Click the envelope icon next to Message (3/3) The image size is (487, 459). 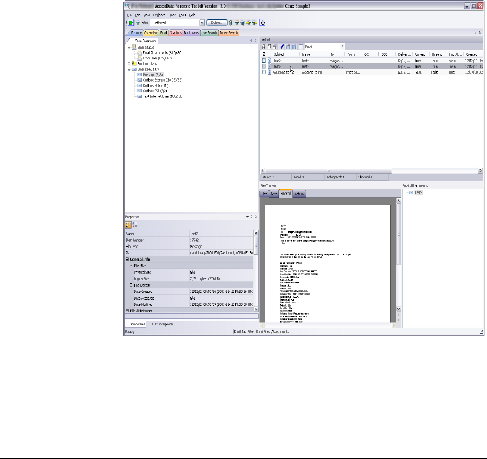coord(139,75)
